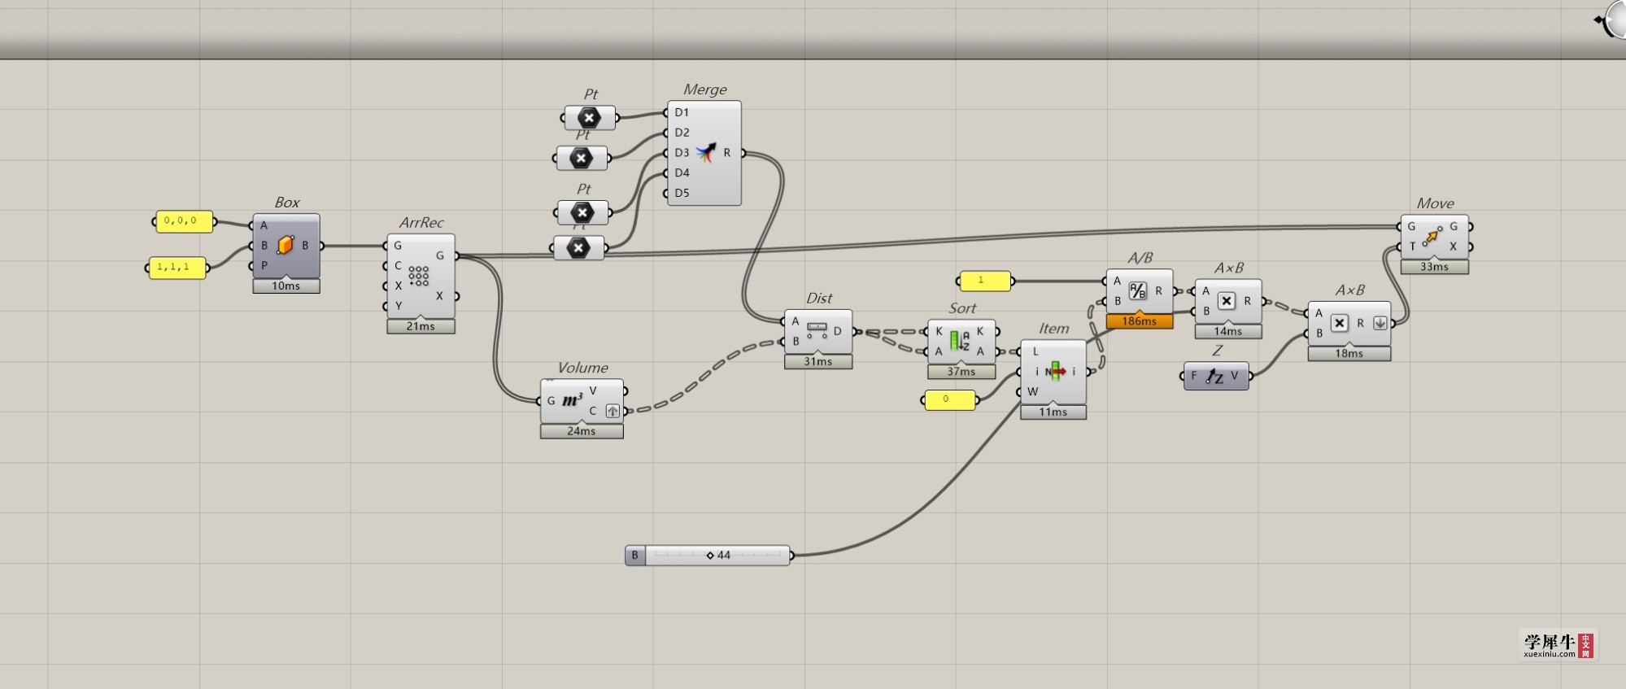Select the Pt parameter wired to Merge D4
Image resolution: width=1626 pixels, height=689 pixels.
pyautogui.click(x=578, y=248)
